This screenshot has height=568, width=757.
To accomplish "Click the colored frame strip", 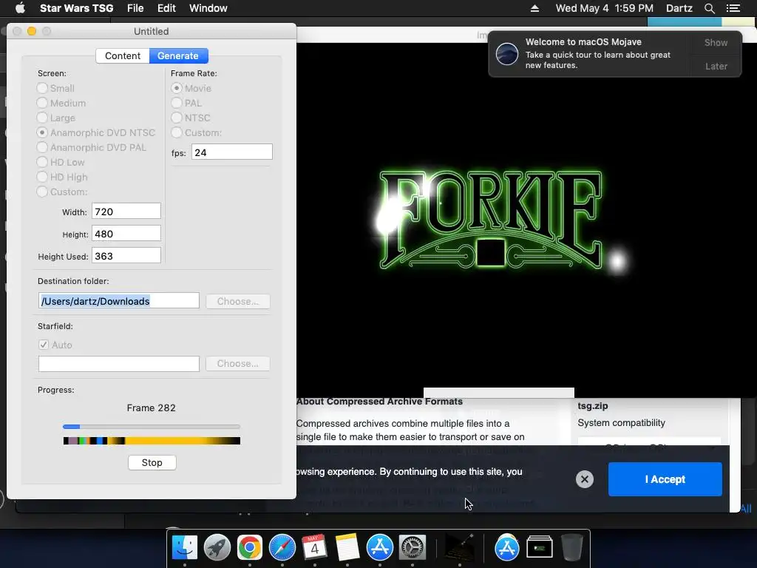I will tap(152, 441).
